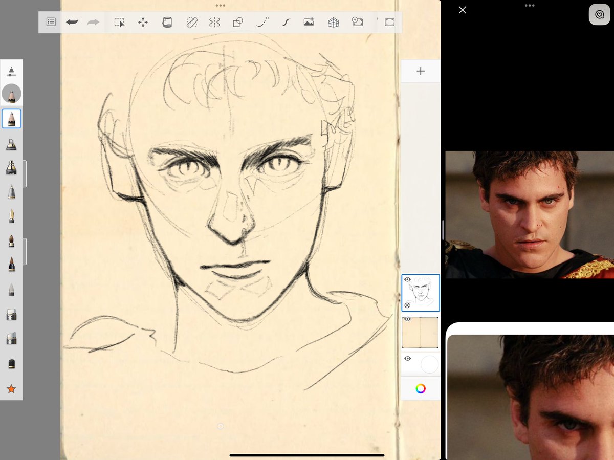Hide the sketch layer with its eye toggle
This screenshot has width=614, height=460.
point(407,279)
